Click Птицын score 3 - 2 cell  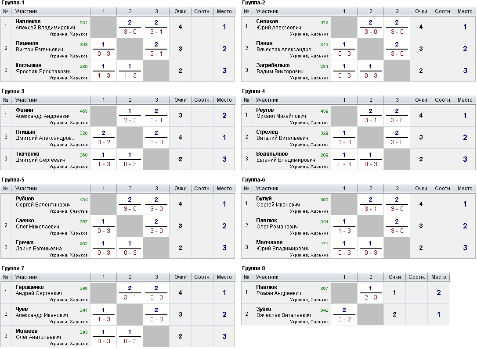pos(103,142)
